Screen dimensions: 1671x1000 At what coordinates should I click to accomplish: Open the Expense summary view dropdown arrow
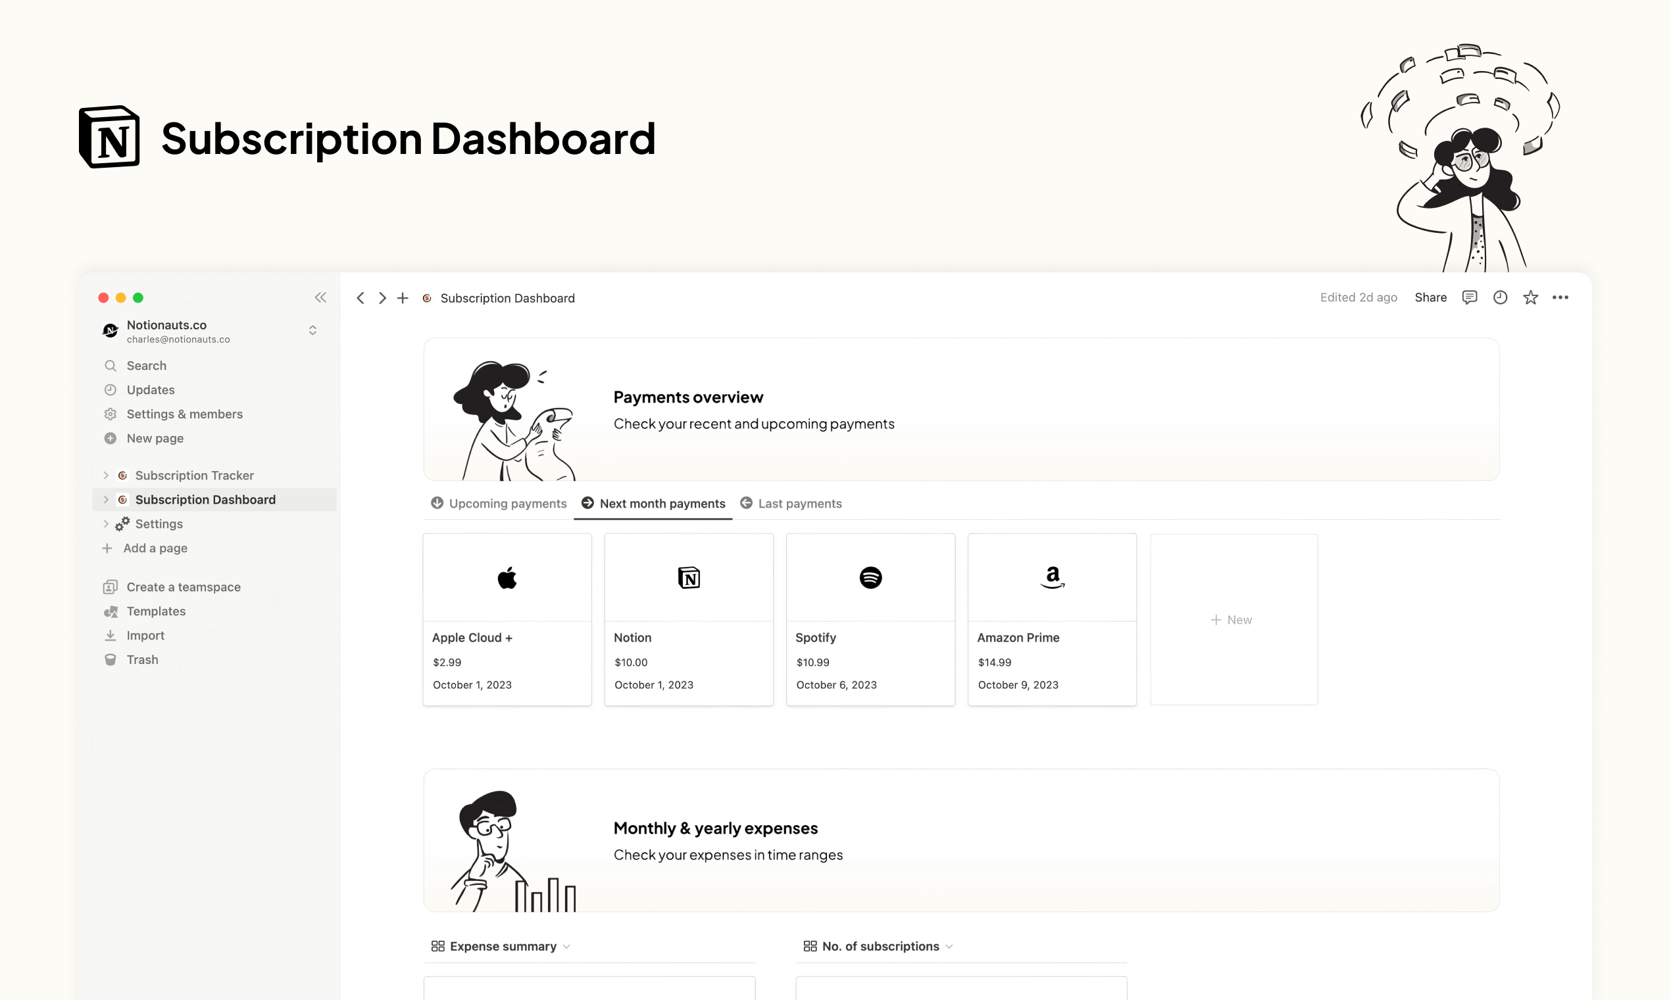point(566,946)
